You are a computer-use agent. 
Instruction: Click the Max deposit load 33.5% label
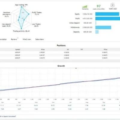click(6, 25)
